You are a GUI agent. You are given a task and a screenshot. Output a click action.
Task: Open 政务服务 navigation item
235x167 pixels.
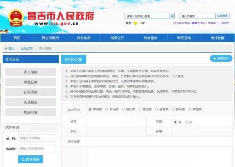(x=151, y=38)
